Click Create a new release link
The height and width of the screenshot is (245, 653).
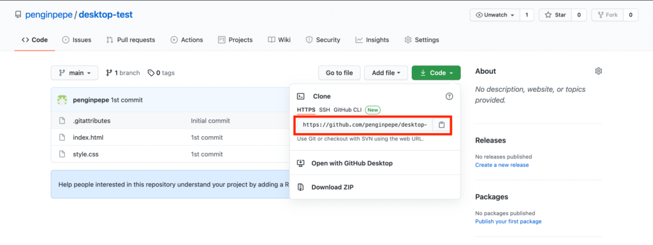502,165
